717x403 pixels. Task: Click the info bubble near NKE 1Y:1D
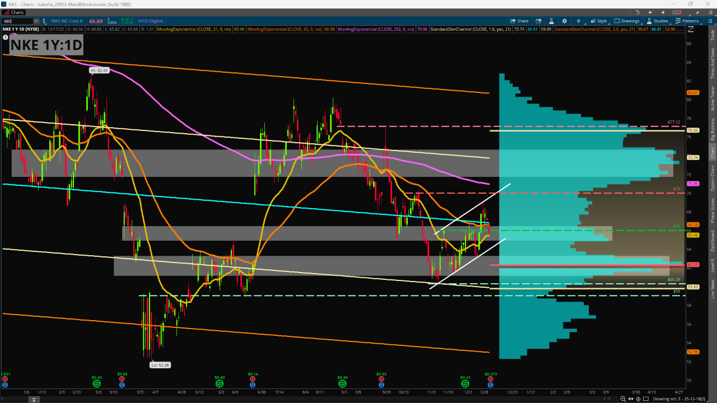click(x=6, y=38)
